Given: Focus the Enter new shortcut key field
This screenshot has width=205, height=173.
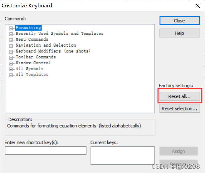Looking at the screenshot, I should pyautogui.click(x=45, y=150).
